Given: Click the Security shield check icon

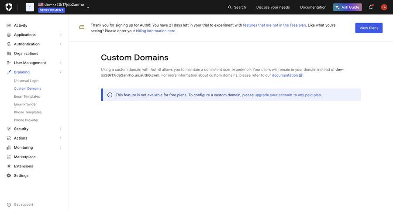Looking at the screenshot, I should 9,129.
